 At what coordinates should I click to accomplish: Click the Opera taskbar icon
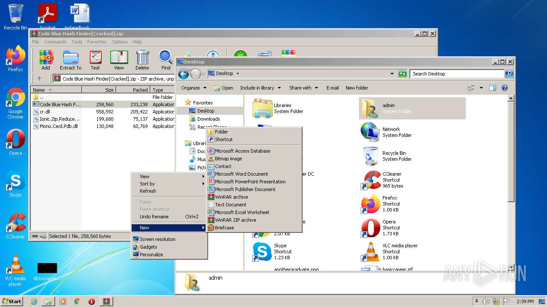(91, 301)
